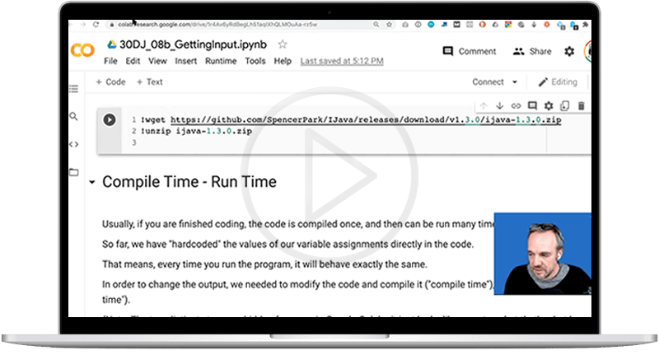
Task: Bookmark the page with the star icon
Action: pos(389,25)
